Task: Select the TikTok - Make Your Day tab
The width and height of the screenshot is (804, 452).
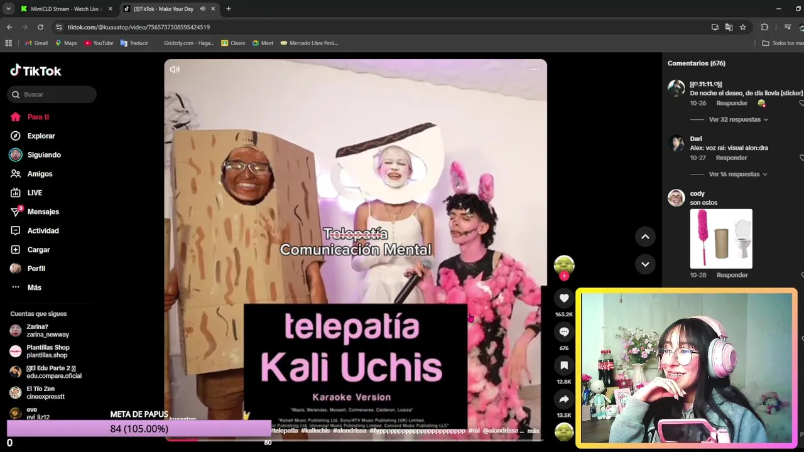Action: [163, 9]
